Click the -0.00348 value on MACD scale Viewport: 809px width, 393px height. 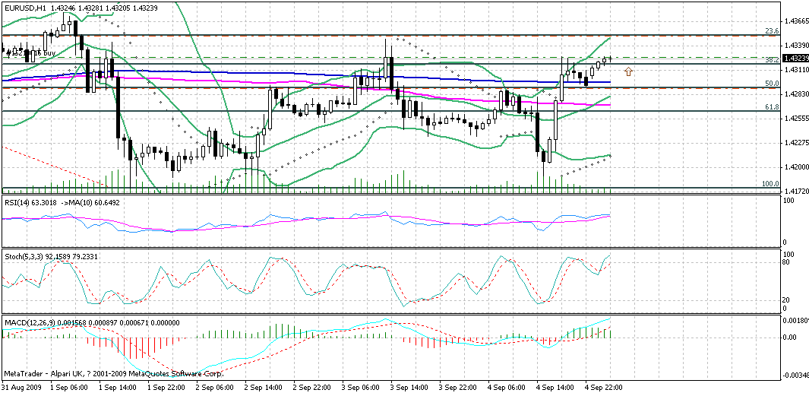pyautogui.click(x=795, y=374)
